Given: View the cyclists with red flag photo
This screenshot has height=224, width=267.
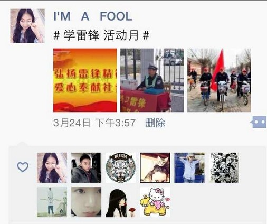Looking at the screenshot, I should (x=219, y=80).
